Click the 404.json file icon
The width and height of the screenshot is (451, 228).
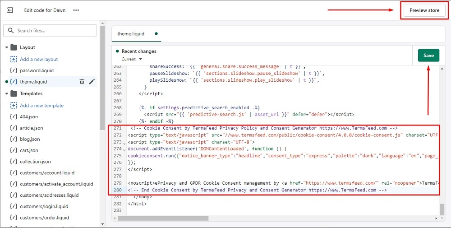pos(14,117)
